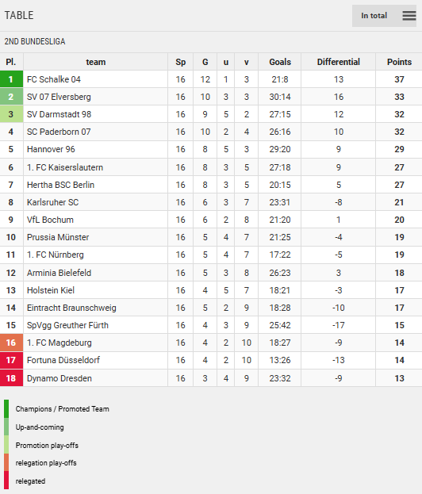Viewport: 422px width, 494px height.
Task: Open Dynamo Dresden team entry
Action: pyautogui.click(x=59, y=378)
